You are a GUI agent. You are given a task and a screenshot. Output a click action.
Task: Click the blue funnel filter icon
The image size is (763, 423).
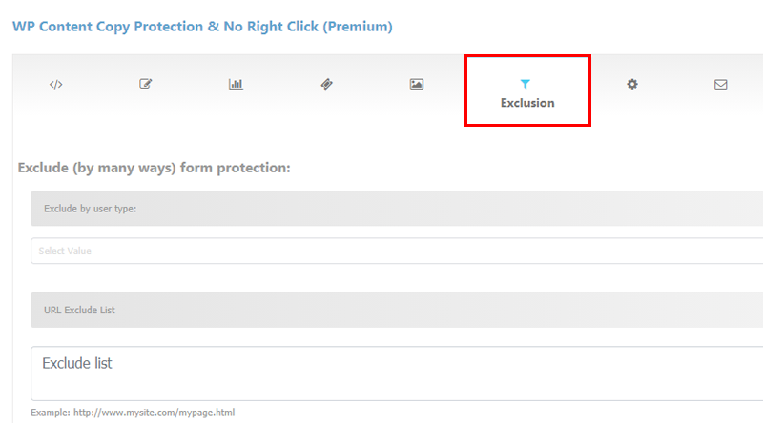coord(526,84)
